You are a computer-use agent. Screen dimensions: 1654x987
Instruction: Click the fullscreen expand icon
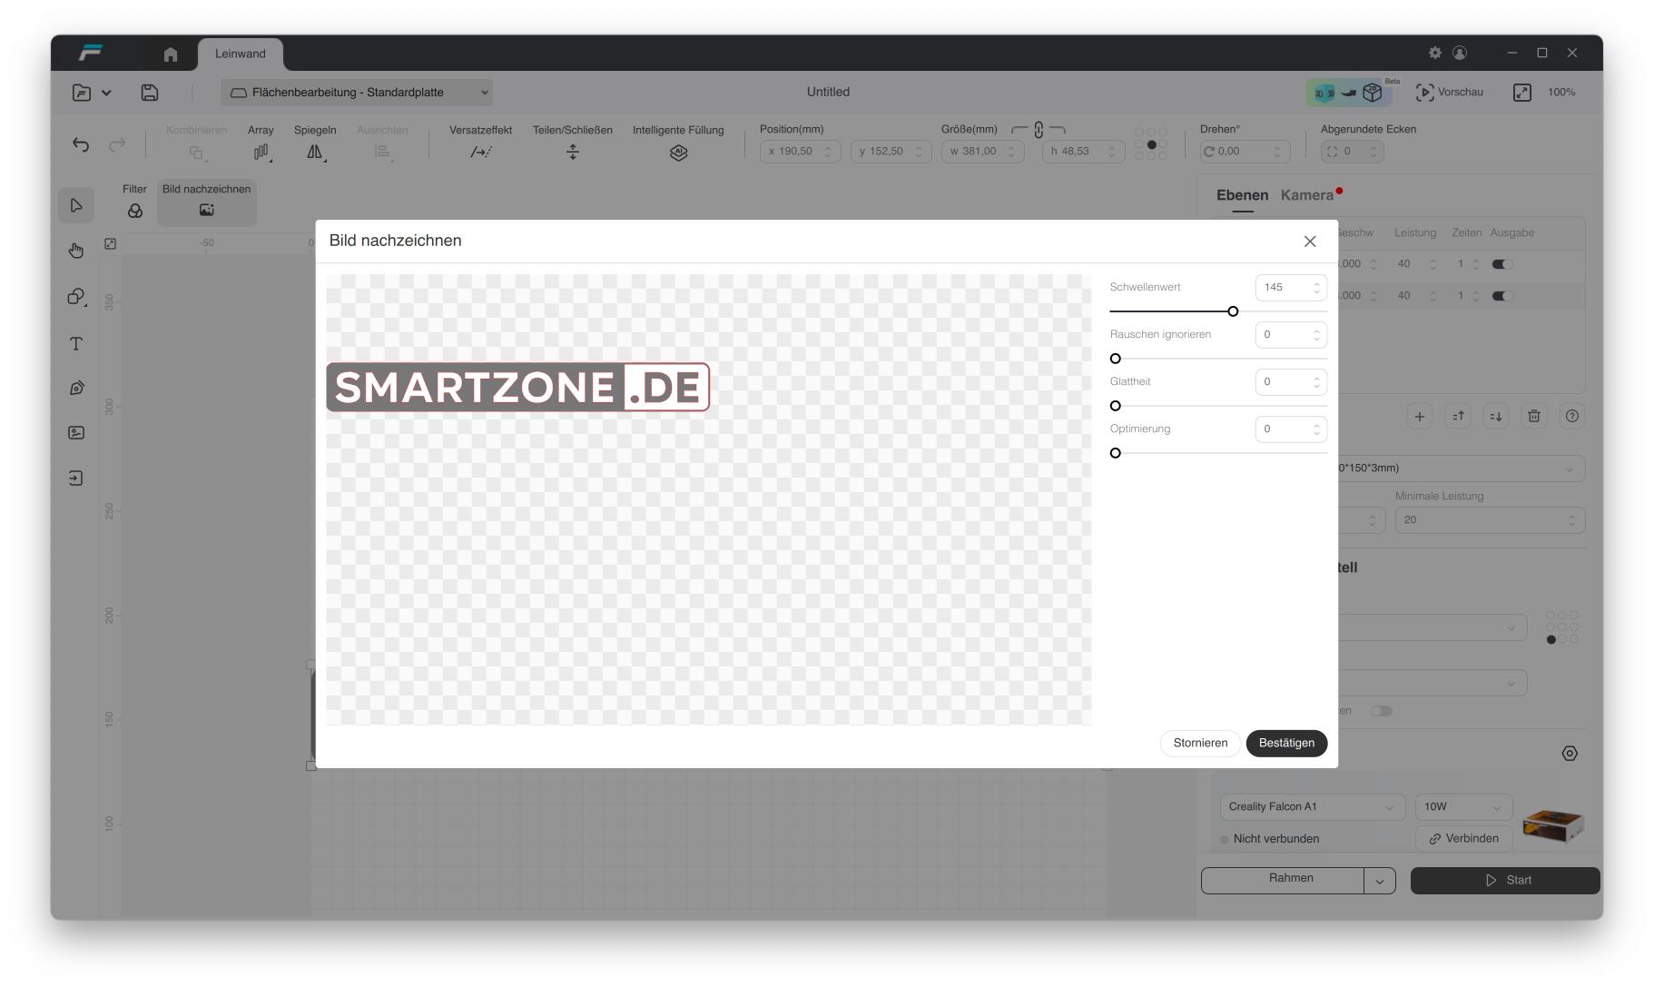[1522, 92]
